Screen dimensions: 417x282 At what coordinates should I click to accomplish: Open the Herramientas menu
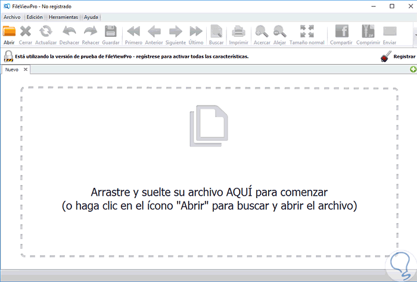click(x=63, y=17)
